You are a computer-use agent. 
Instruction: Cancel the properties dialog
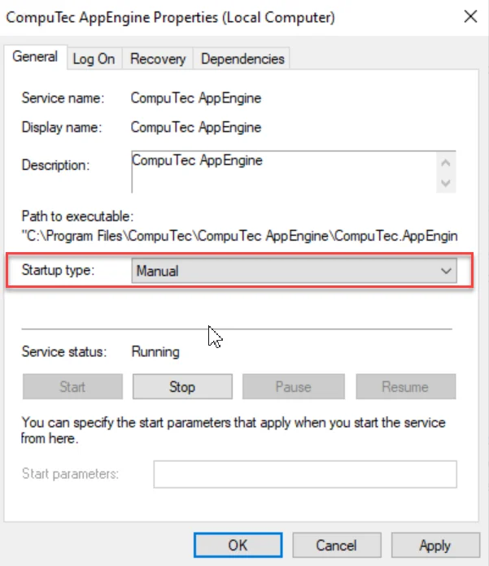point(336,546)
